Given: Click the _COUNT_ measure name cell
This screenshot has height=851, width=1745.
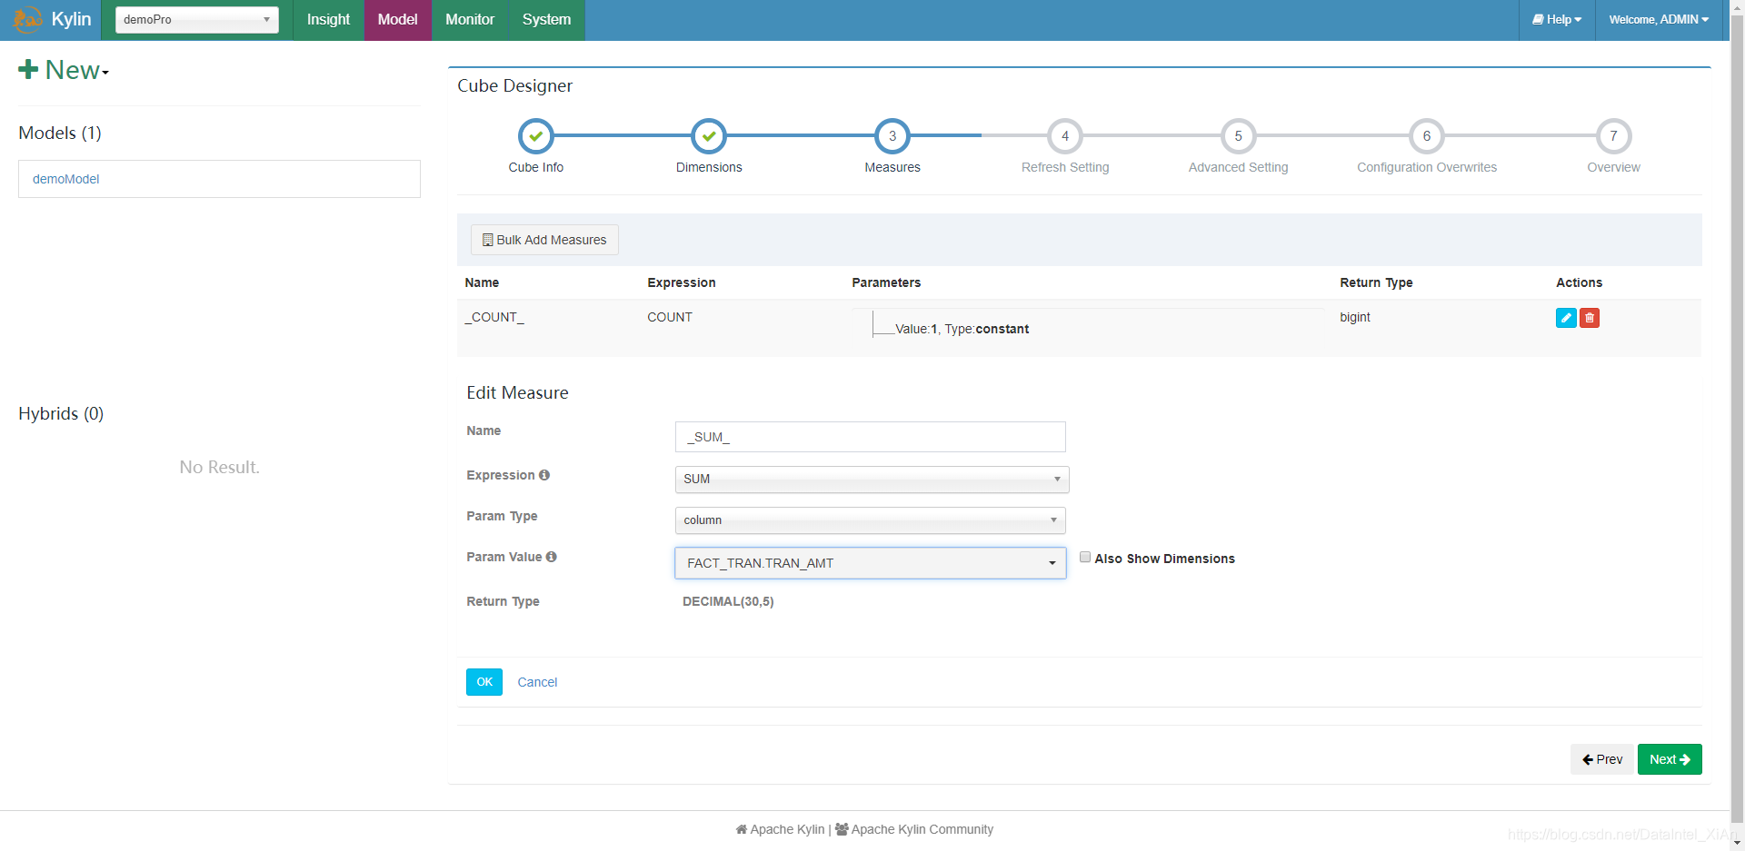Looking at the screenshot, I should point(494,317).
